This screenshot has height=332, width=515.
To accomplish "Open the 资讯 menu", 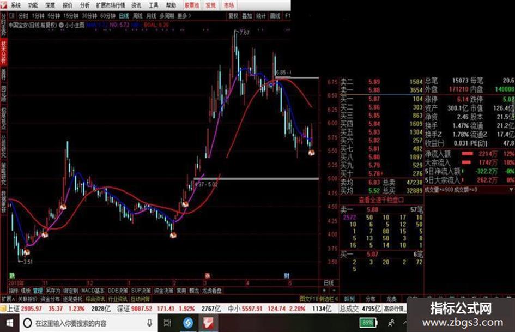I will [x=136, y=5].
